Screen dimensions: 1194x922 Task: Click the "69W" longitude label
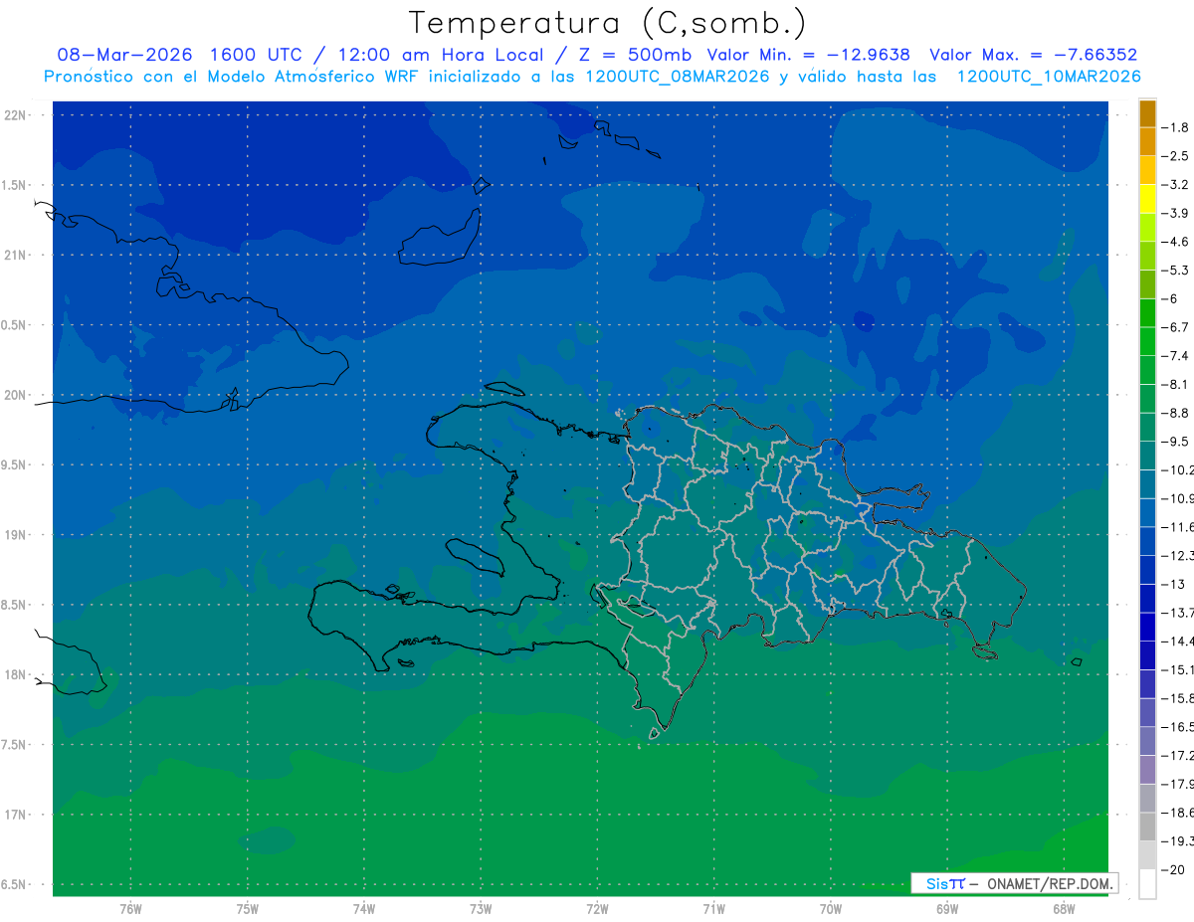[x=947, y=909]
